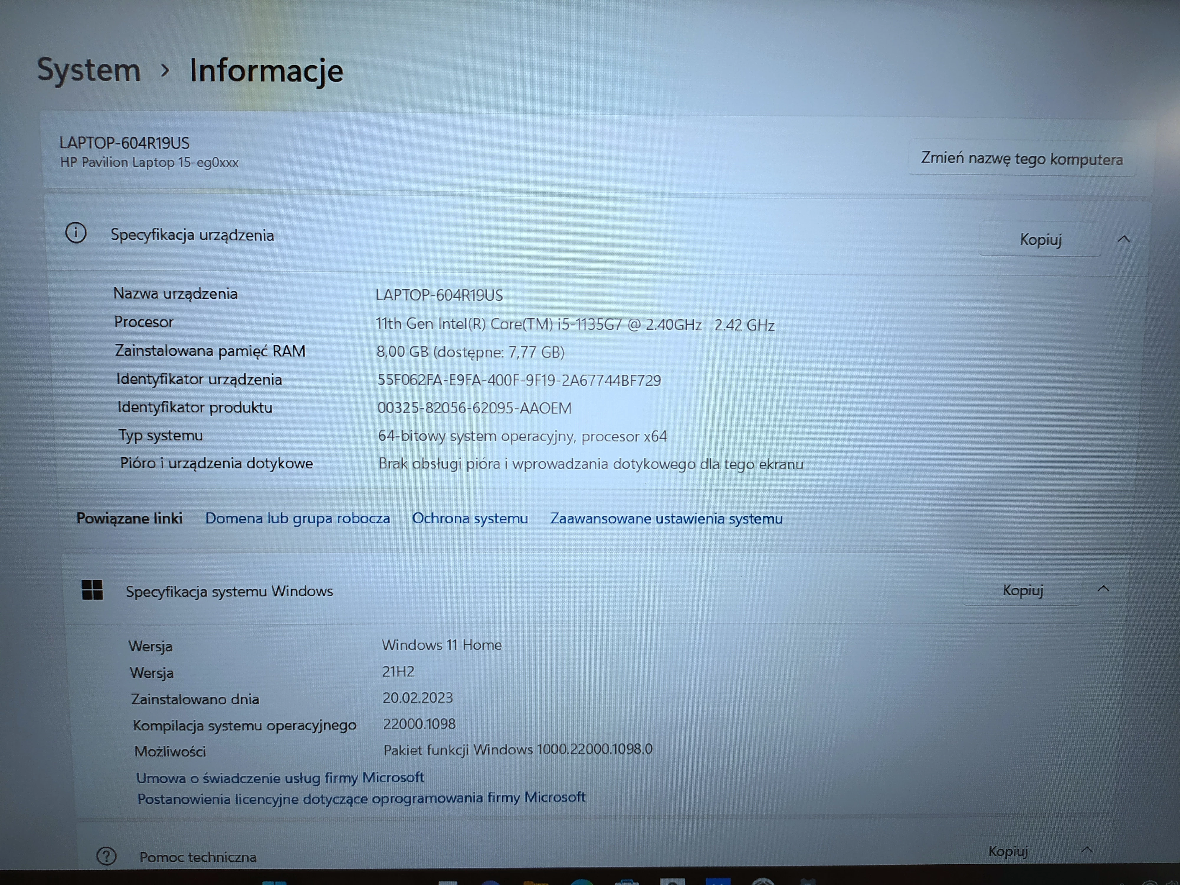
Task: Click the Nazwa urządzenia label
Action: pyautogui.click(x=175, y=294)
